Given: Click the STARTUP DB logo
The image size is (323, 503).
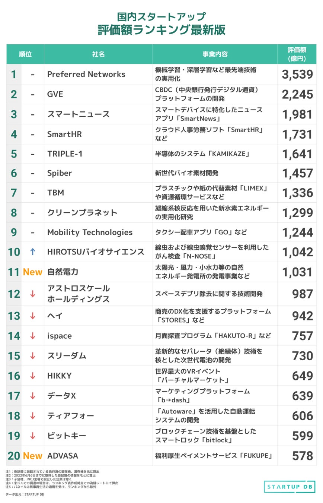Looking at the screenshot, I should 290,486.
